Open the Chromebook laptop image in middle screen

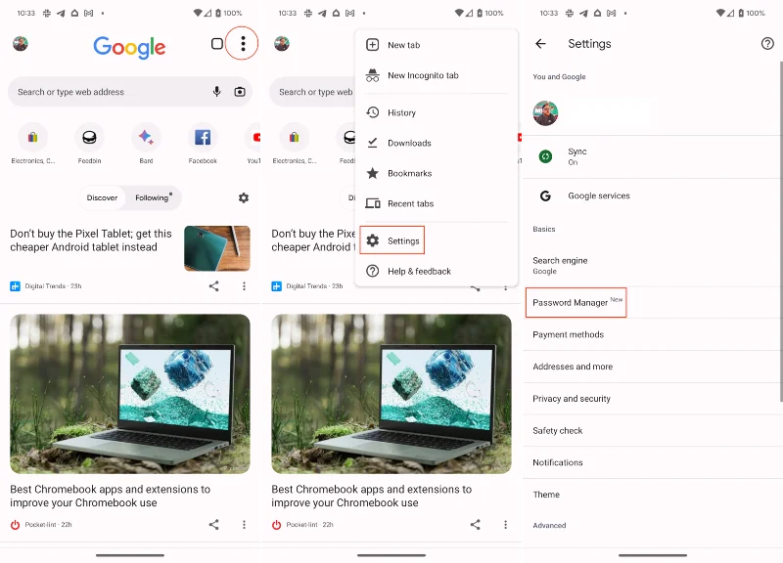click(x=391, y=394)
